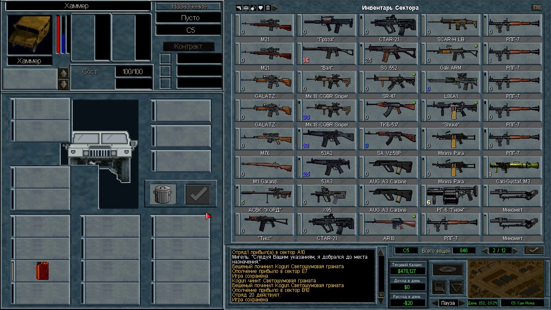Click the total items count 846
Screen dimensions: 551x310
464,251
